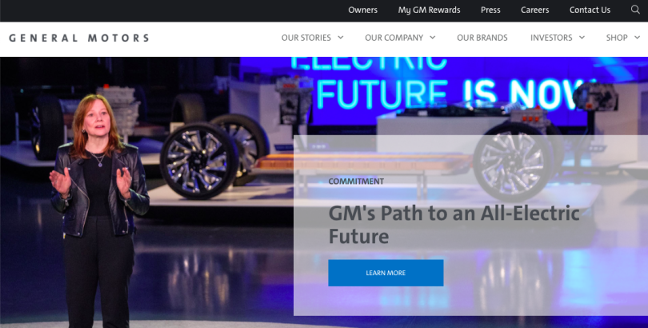
Task: Open the Shop menu
Action: (x=617, y=38)
